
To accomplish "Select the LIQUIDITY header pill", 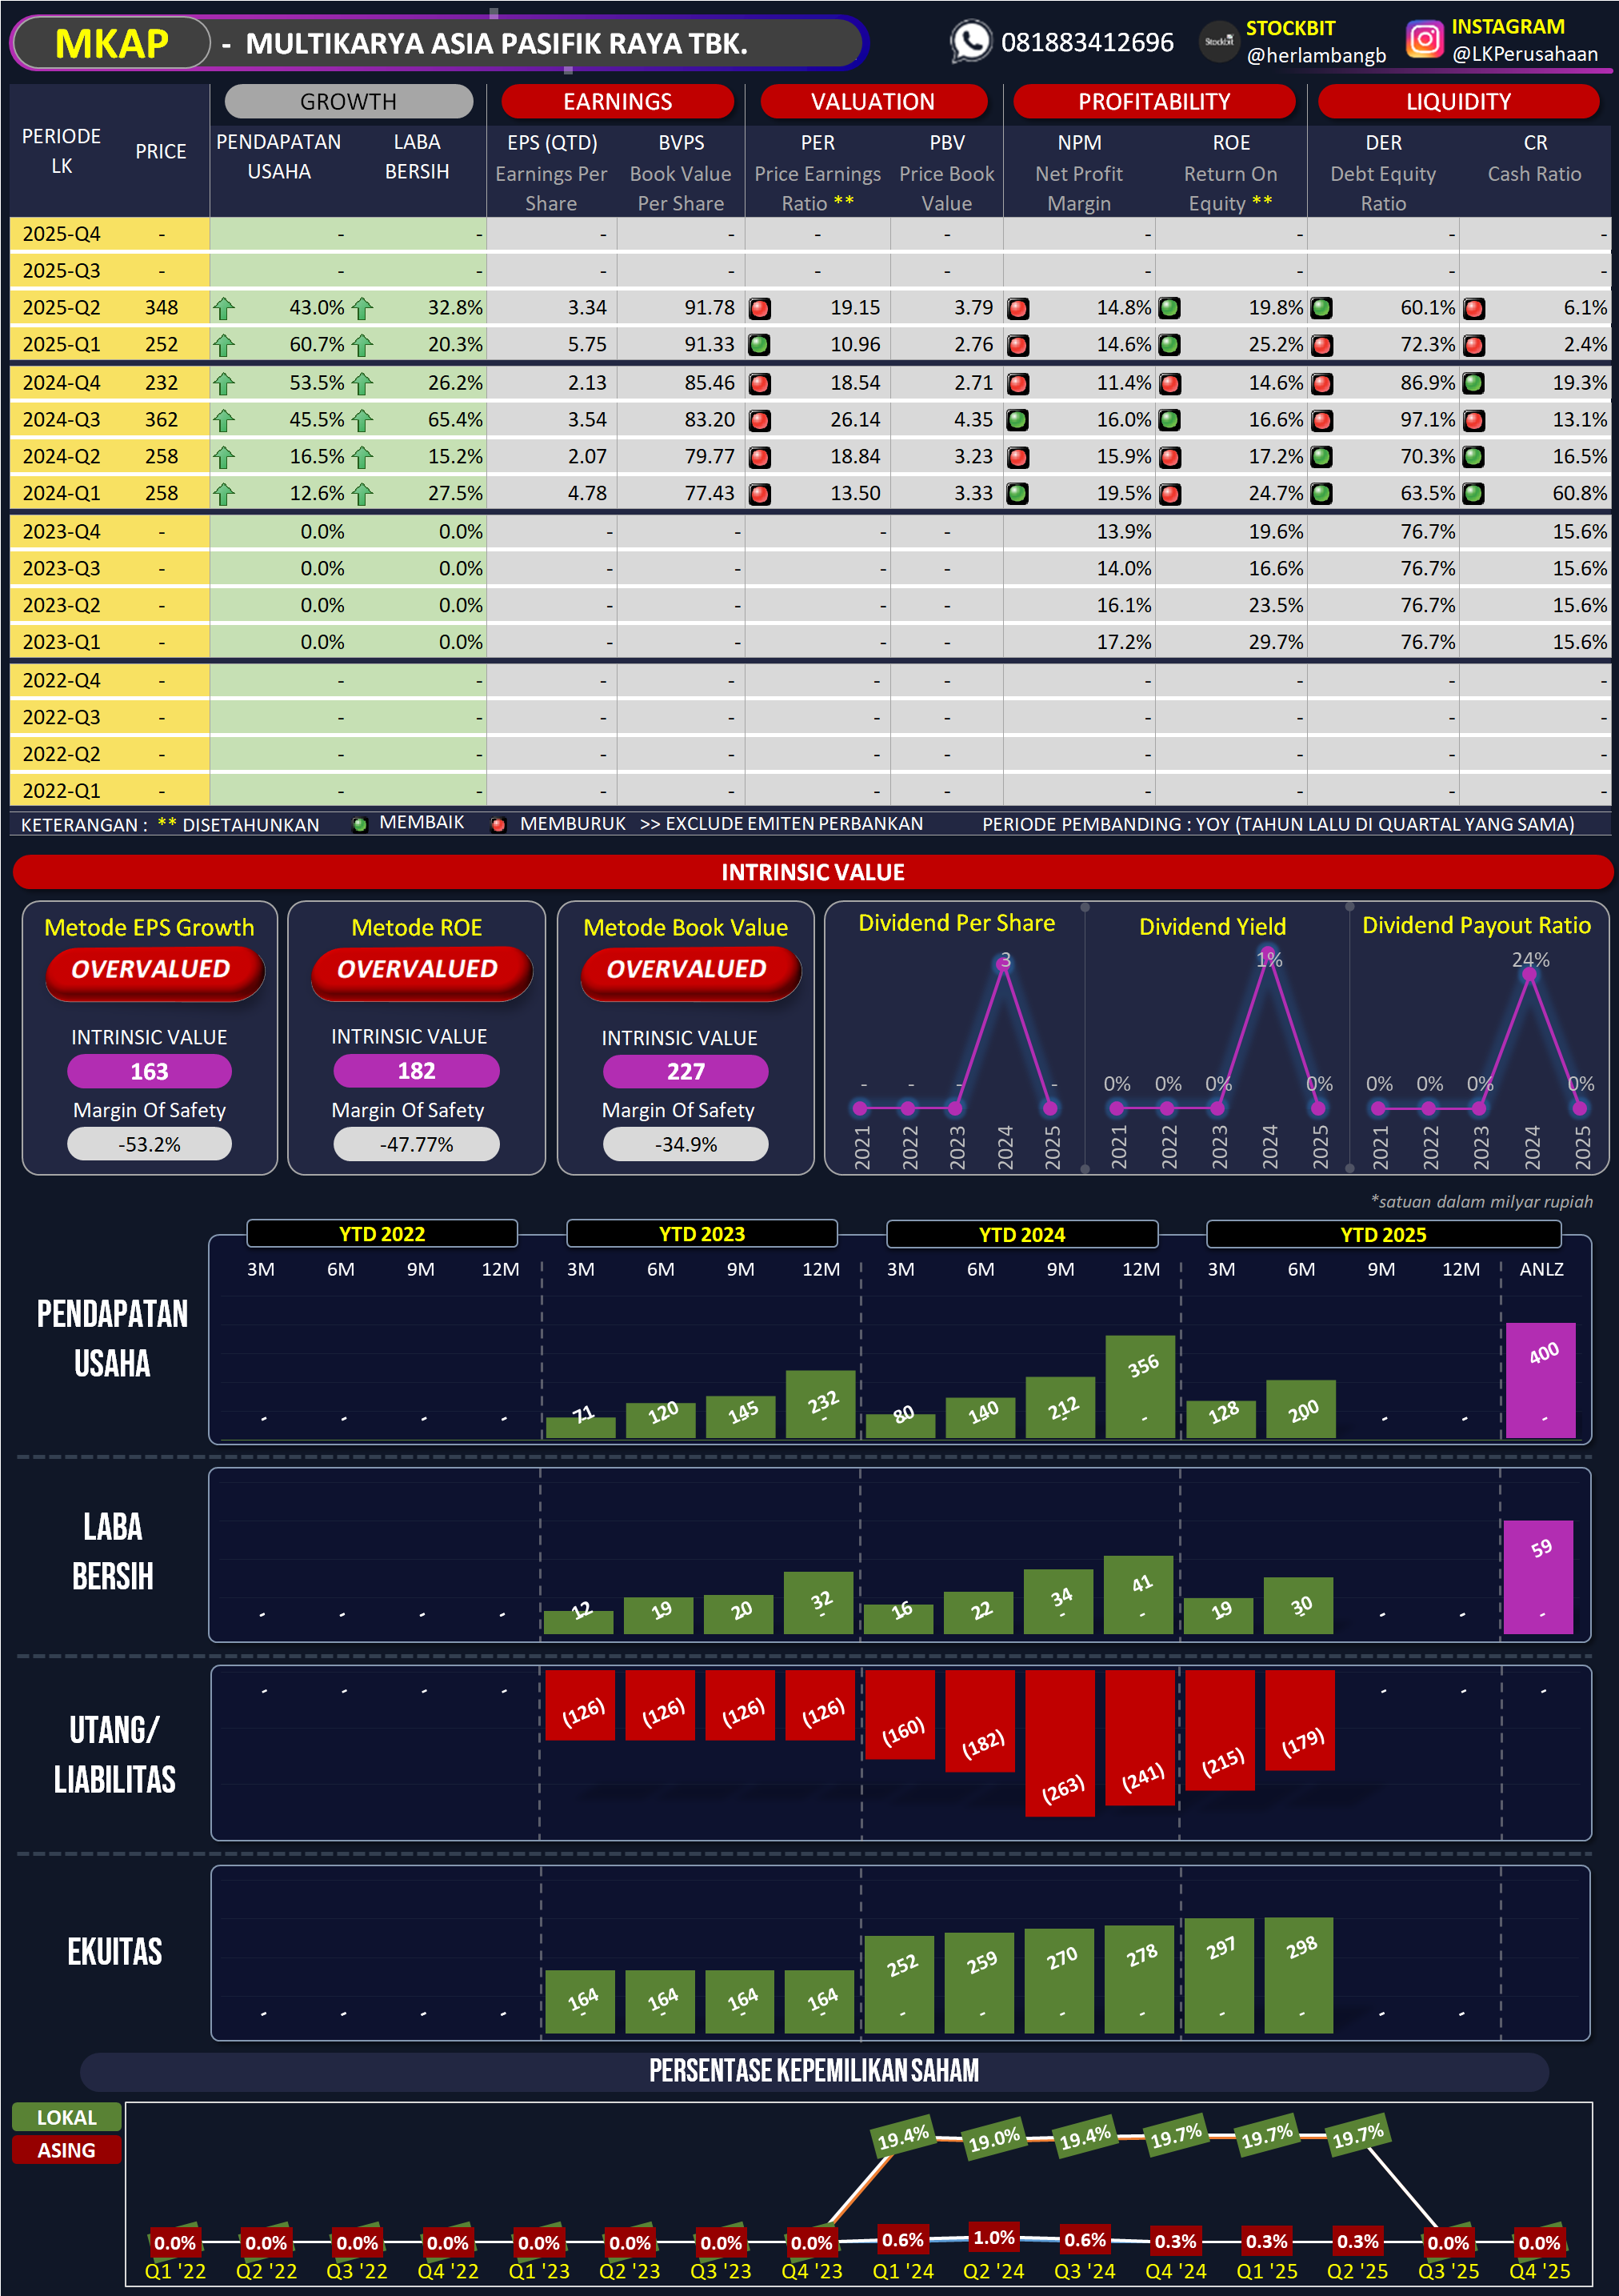I will [x=1458, y=101].
